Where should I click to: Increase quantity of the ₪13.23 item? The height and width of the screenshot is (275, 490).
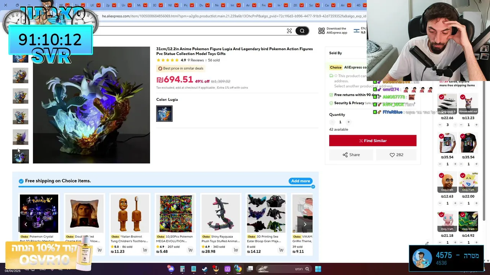pos(476,125)
